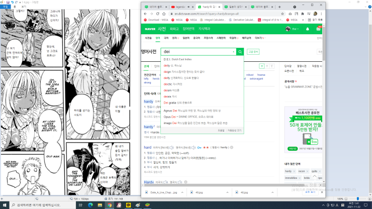This screenshot has height=209, width=372.
Task: Open BlueStacks from taskbar
Action: pos(147,205)
